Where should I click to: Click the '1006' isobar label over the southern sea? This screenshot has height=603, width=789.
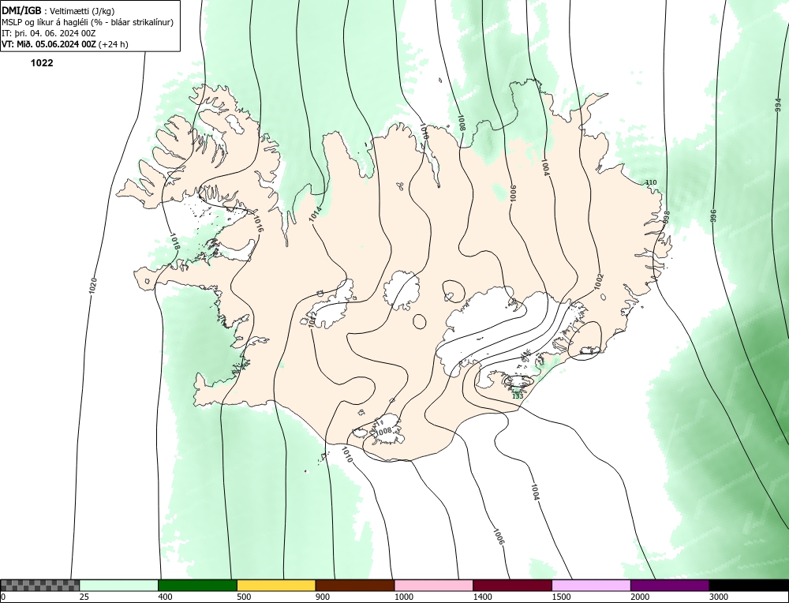coord(498,537)
